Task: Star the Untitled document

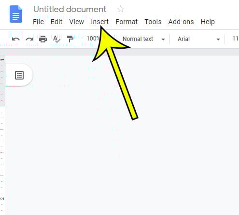Action: [x=121, y=9]
